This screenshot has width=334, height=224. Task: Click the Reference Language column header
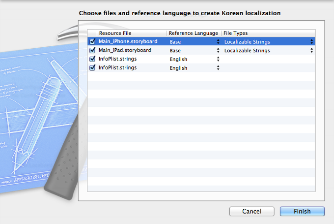(194, 33)
